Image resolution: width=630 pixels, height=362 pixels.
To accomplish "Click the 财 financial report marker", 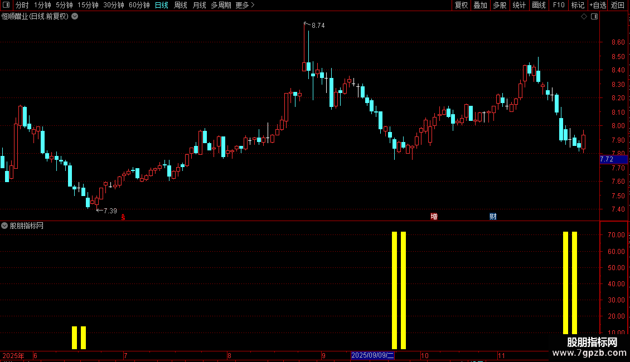I will [x=493, y=217].
